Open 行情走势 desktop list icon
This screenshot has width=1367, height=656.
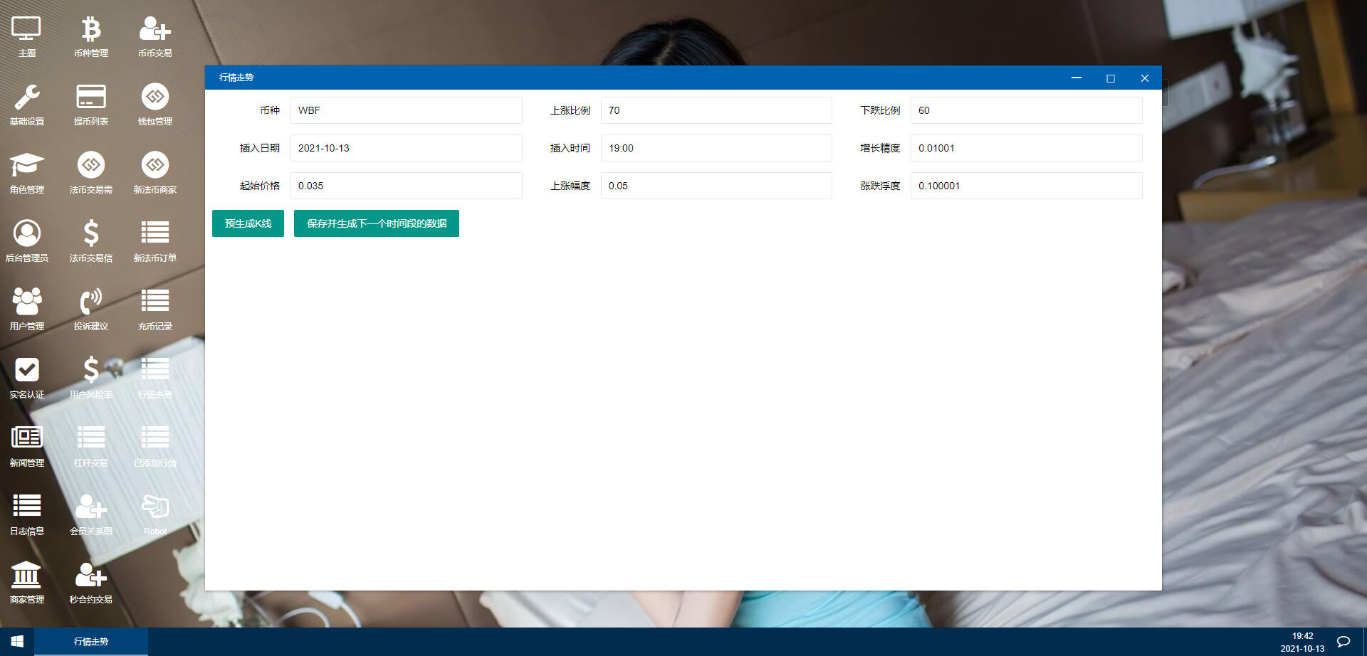(155, 379)
